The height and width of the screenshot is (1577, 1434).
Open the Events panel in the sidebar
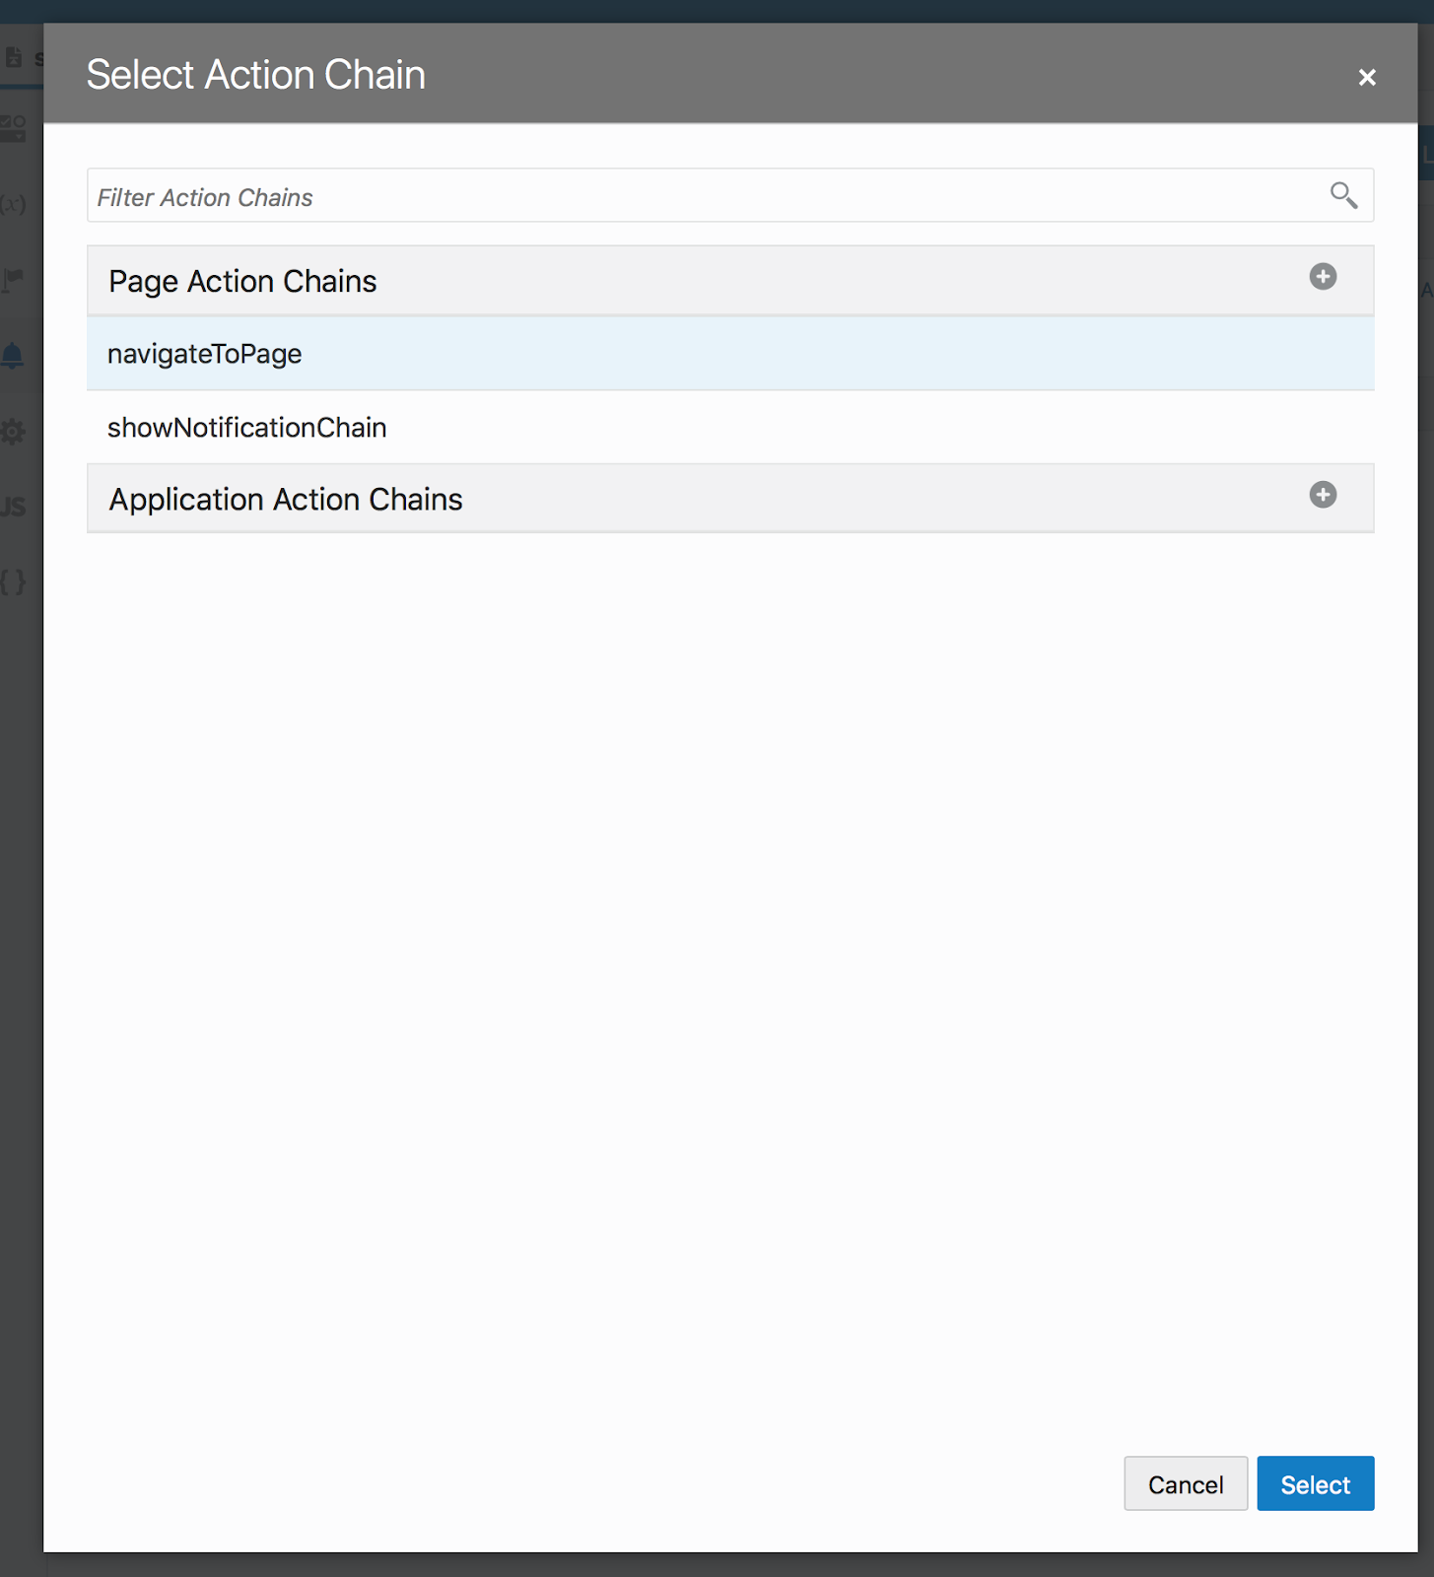click(x=14, y=280)
